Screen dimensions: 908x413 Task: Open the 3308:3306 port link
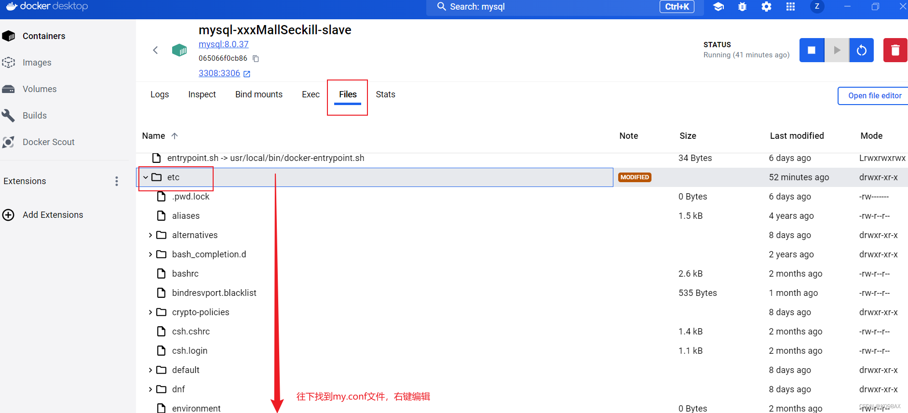pos(219,73)
